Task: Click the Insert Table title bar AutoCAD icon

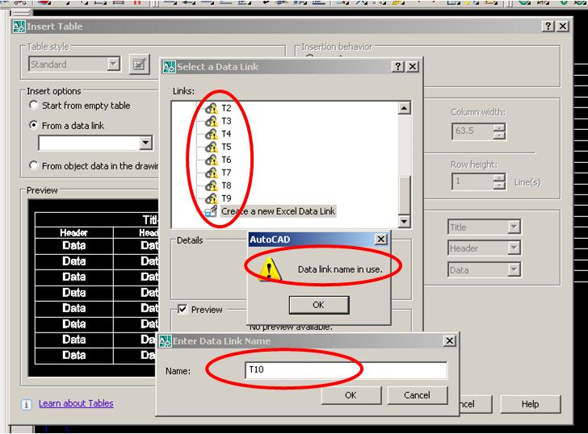Action: click(x=19, y=27)
